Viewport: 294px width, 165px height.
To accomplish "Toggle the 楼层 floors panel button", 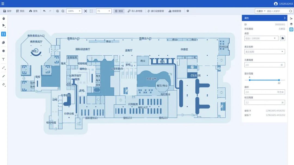I will 118,11.
